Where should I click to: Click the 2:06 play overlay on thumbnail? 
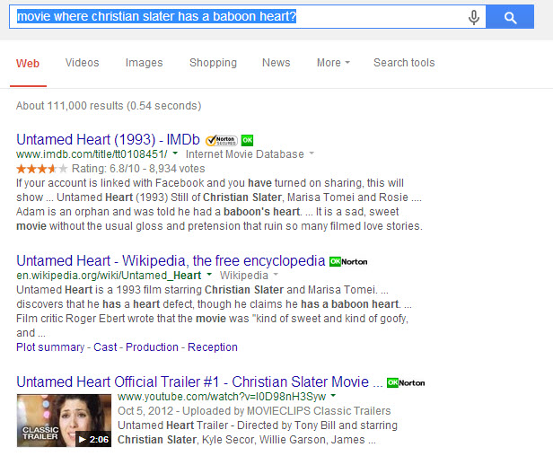[93, 440]
